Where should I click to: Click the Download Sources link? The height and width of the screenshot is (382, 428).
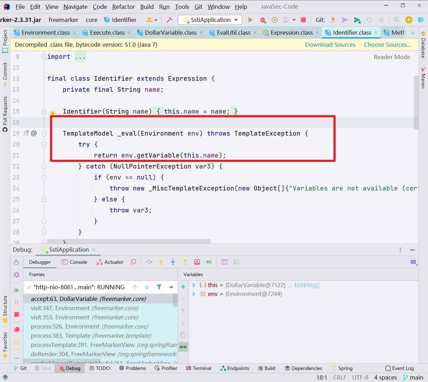tap(330, 45)
